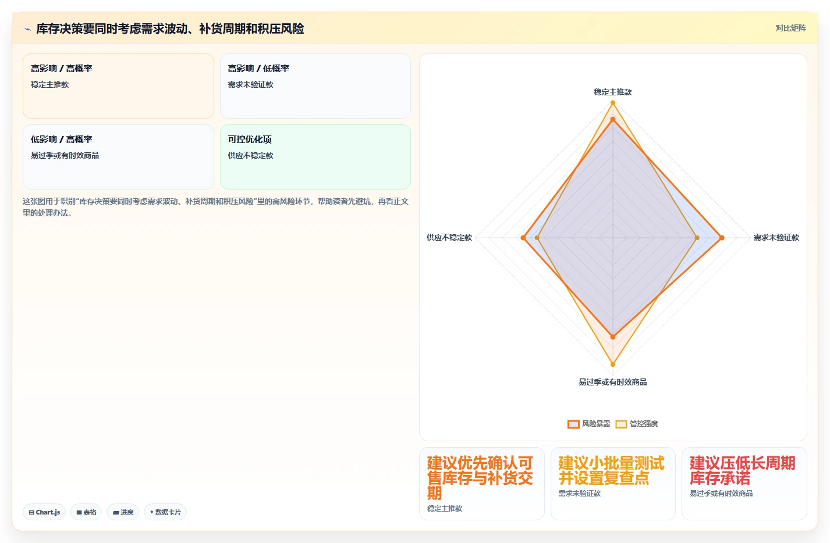Click the 进度 tag chip

[x=123, y=512]
